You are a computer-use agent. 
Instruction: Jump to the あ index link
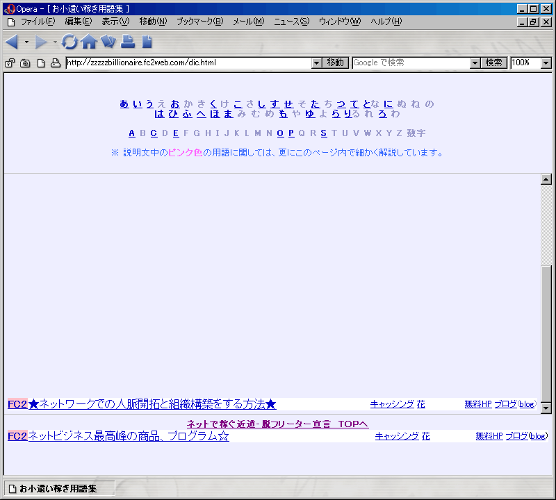coord(124,104)
